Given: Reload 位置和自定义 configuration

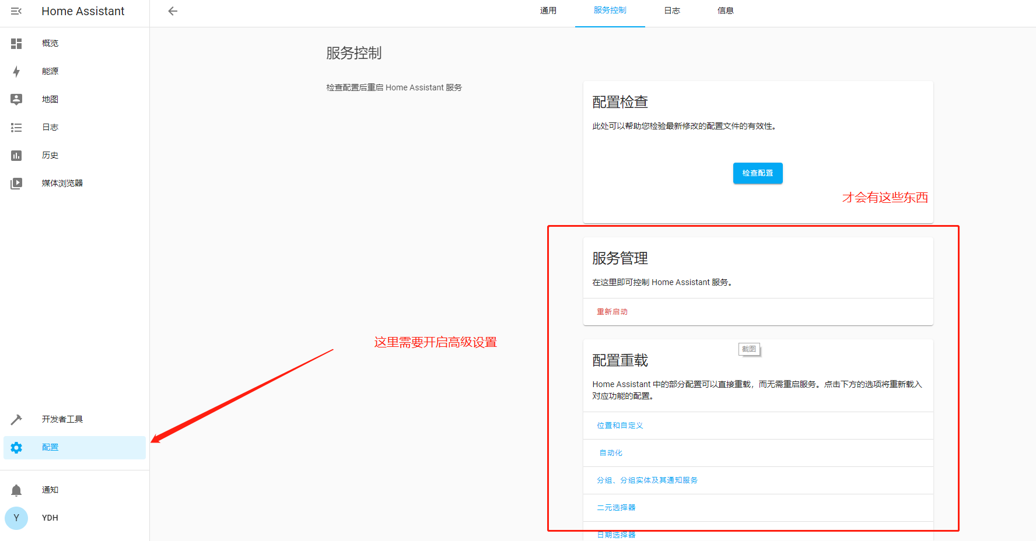Looking at the screenshot, I should [620, 426].
